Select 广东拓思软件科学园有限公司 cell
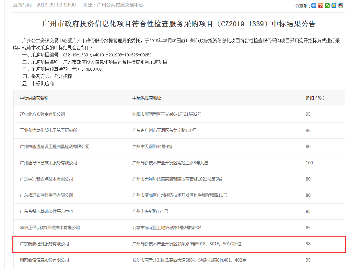The width and height of the screenshot is (349, 270). tap(47, 195)
